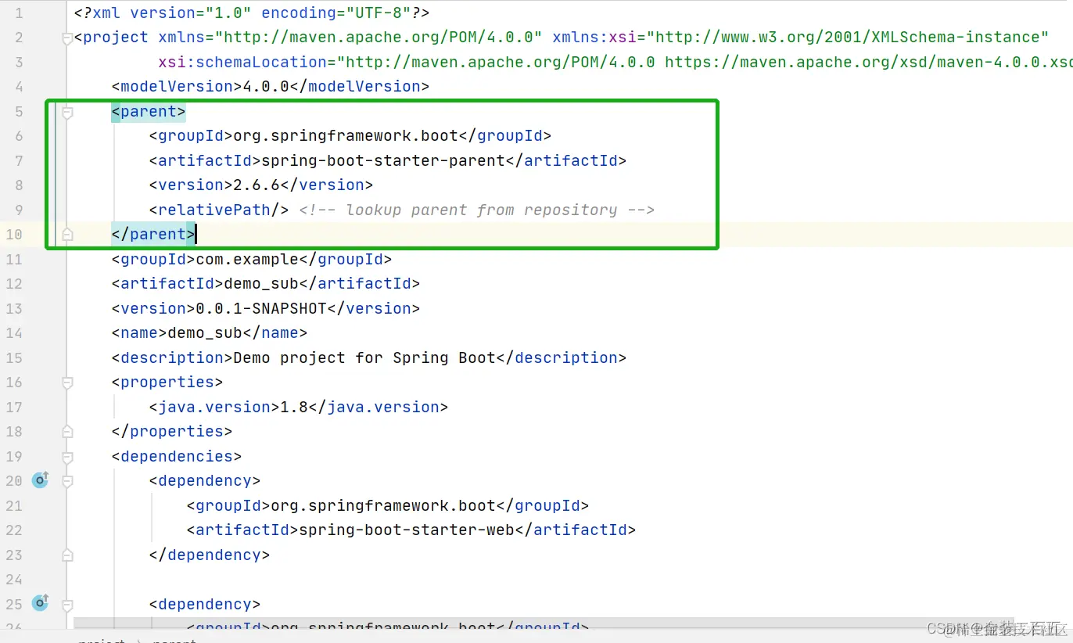Click line number 17 in the gutter
This screenshot has width=1073, height=643.
pos(14,407)
